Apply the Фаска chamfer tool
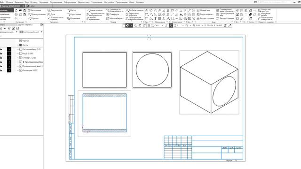The image size is (301, 169). tap(71, 10)
